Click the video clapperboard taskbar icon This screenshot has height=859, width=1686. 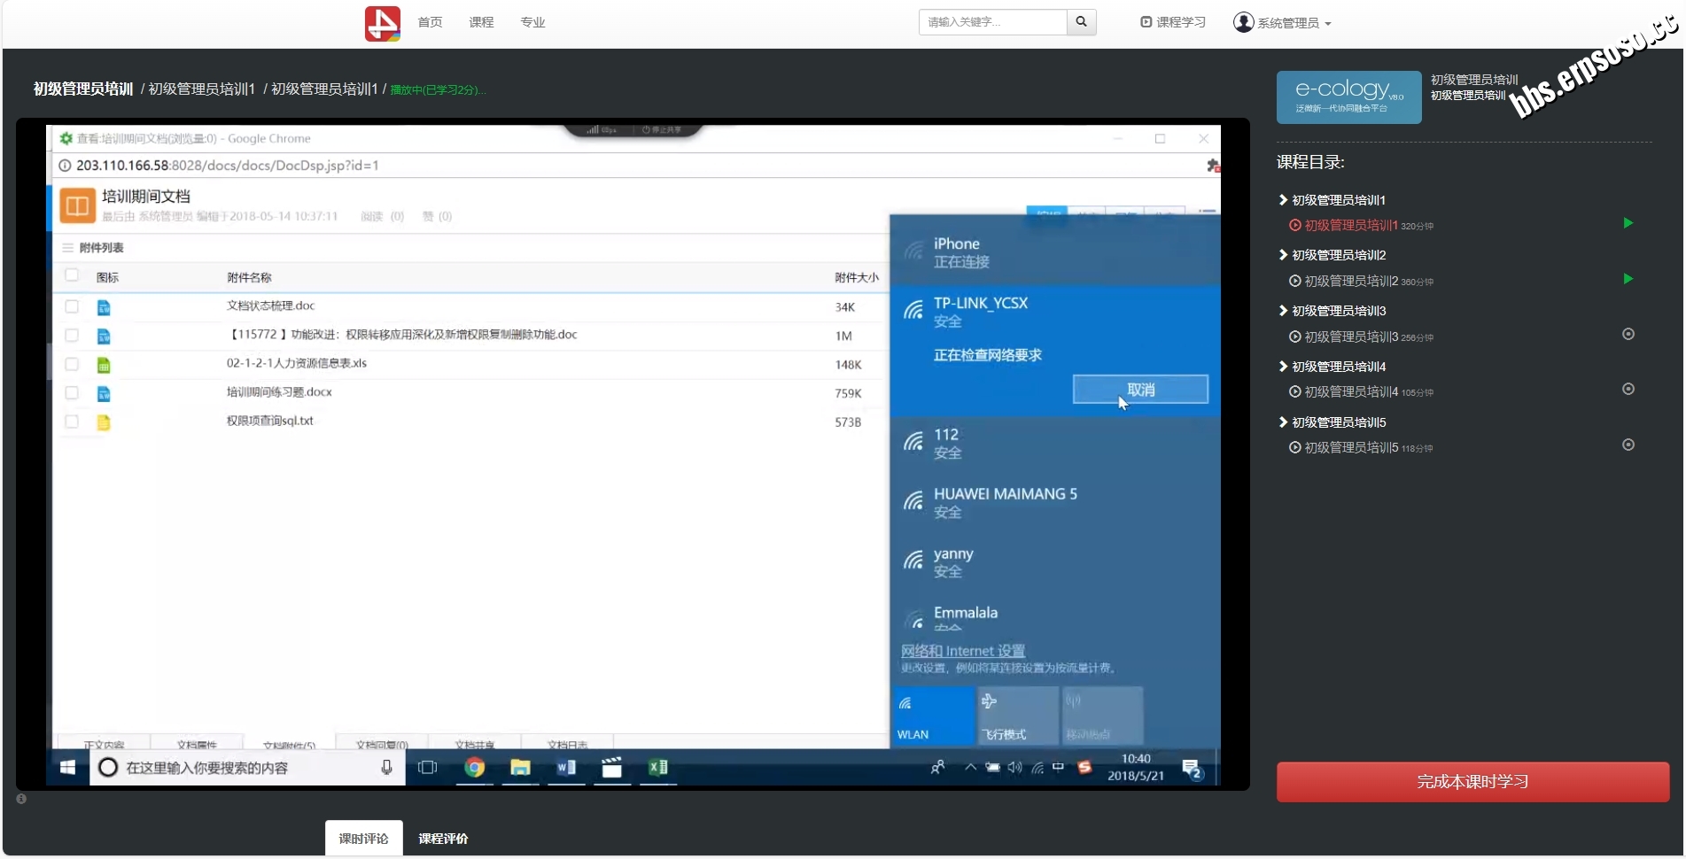point(611,767)
